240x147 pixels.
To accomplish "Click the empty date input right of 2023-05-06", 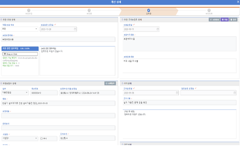I will (x=208, y=93).
